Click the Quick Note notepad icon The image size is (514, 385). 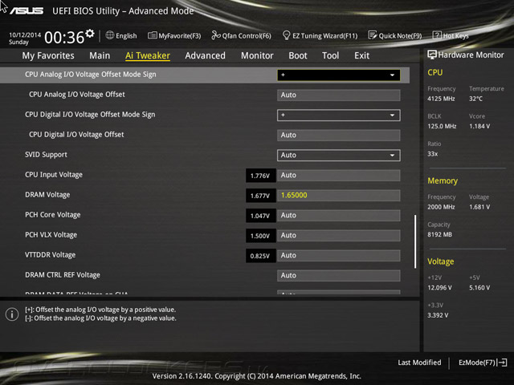coord(373,35)
